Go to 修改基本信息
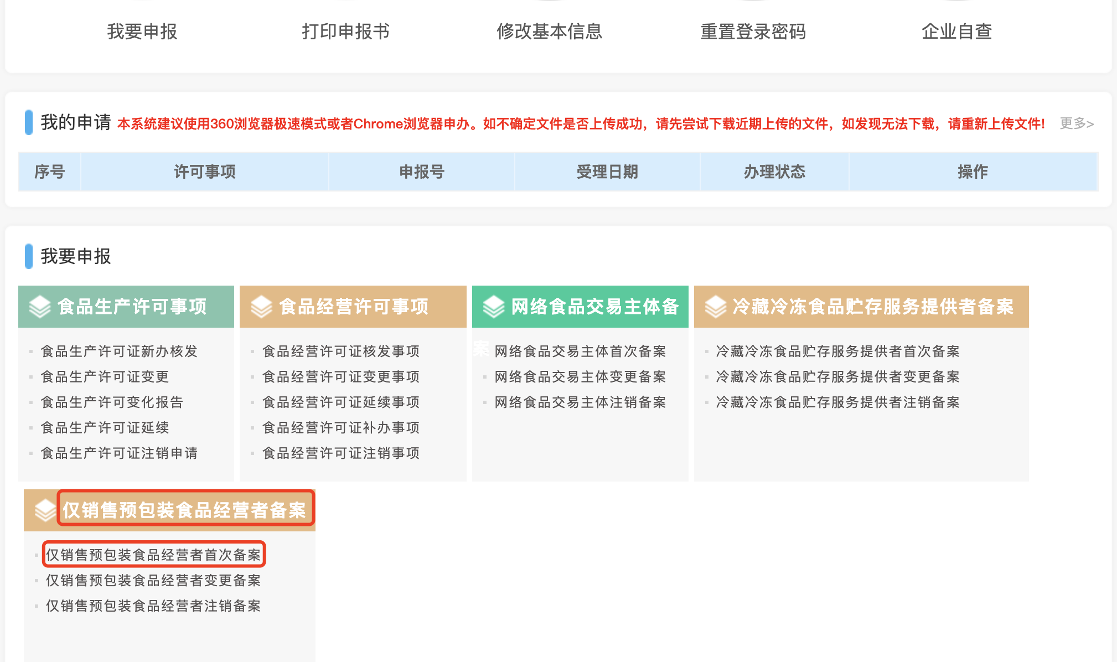 click(x=549, y=32)
